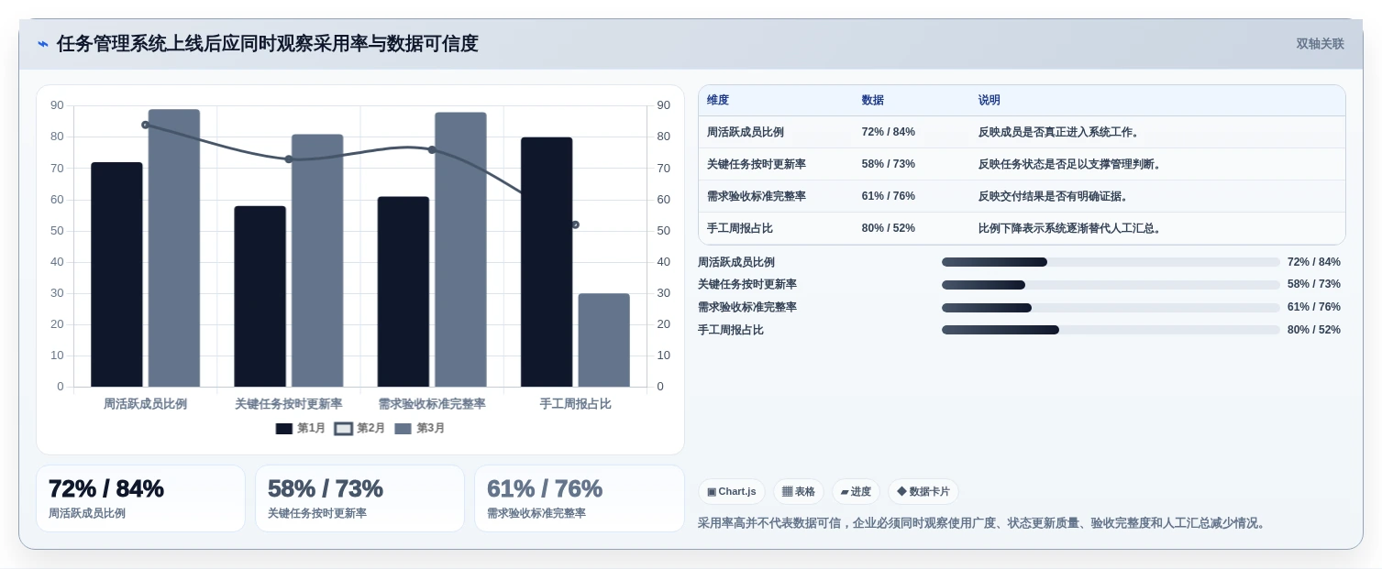Click the chart title 任务管理系统上线后应同时观察采用率与数据可信度
This screenshot has height=569, width=1382.
coord(268,44)
